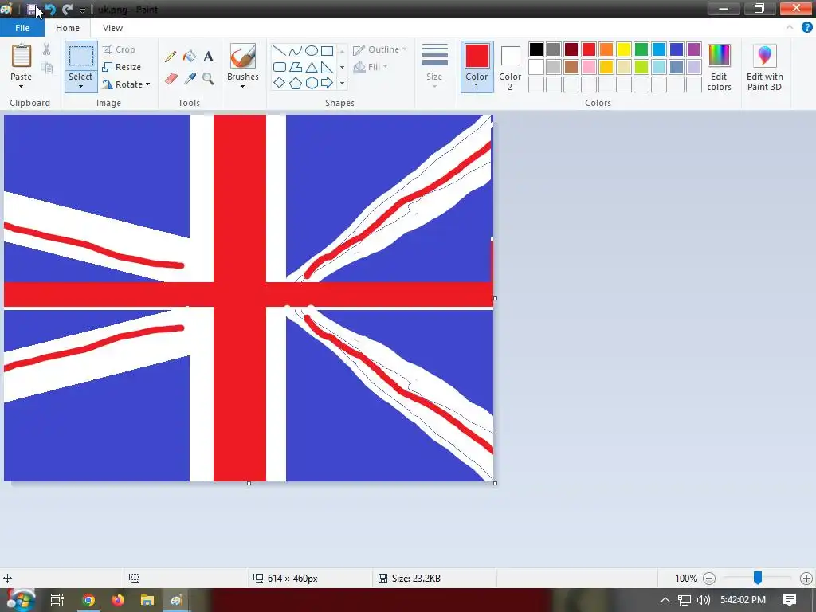
Task: Pick the green color swatch
Action: (641, 49)
